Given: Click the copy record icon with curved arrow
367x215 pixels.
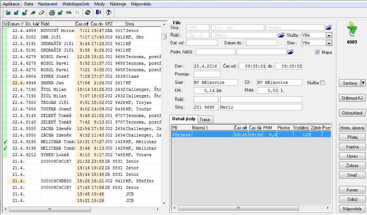Looking at the screenshot, I should click(16, 13).
